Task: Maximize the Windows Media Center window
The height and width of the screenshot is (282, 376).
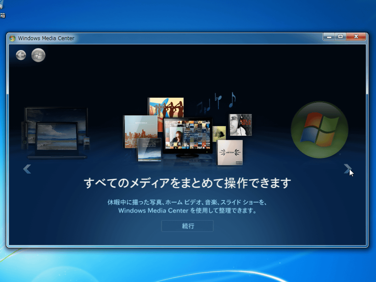Action: pos(340,37)
